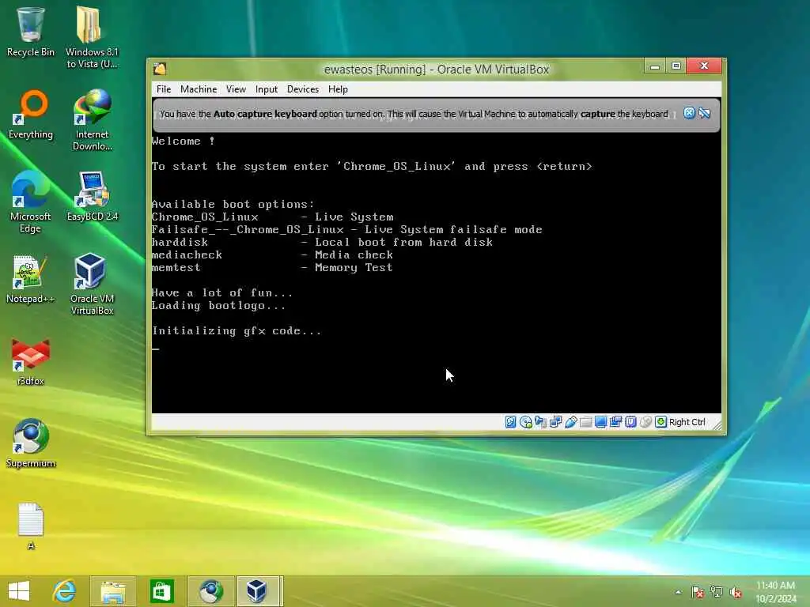
Task: Dismiss the Auto capture keyboard notification
Action: coord(689,113)
